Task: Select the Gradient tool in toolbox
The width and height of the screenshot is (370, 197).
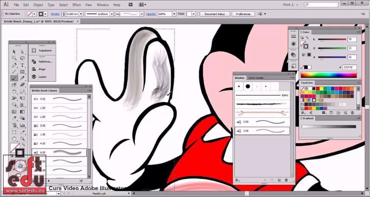Action: pos(22,112)
